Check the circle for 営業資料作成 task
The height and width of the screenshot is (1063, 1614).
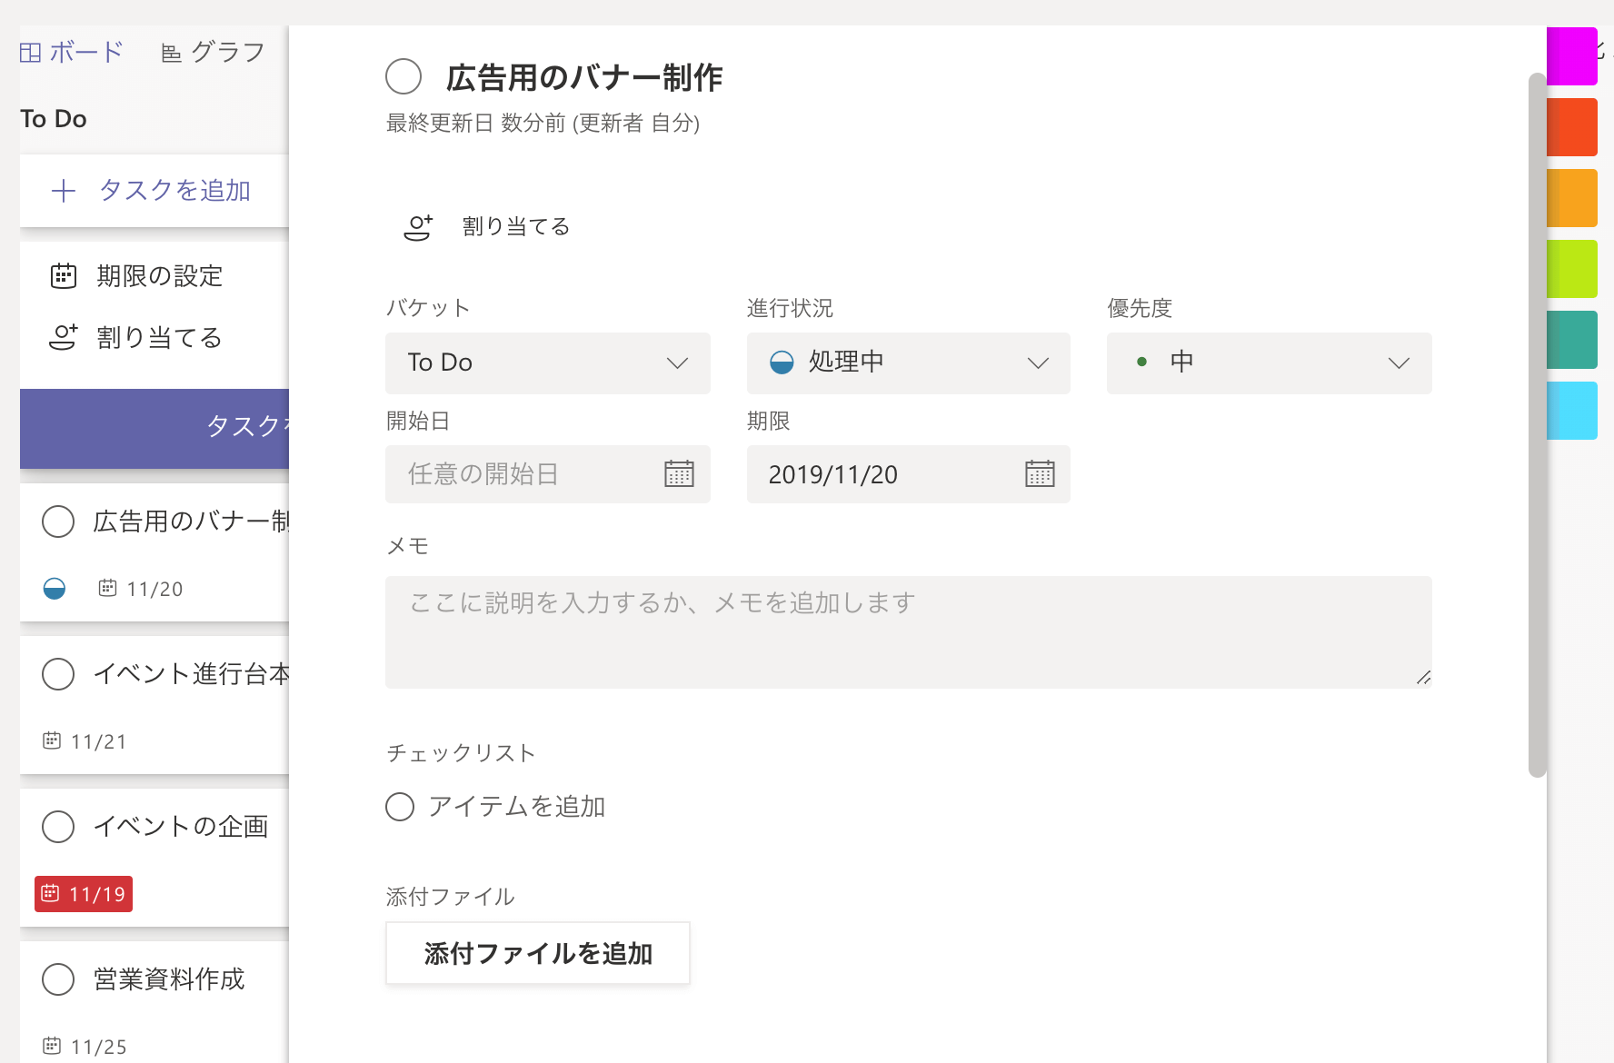[58, 979]
